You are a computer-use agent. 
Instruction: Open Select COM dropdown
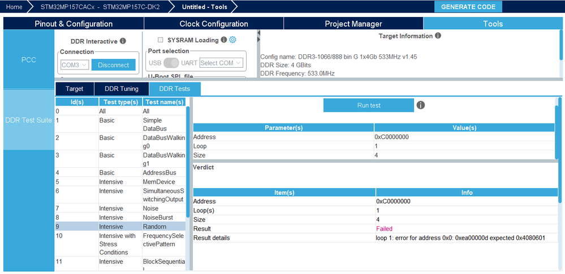pyautogui.click(x=221, y=63)
